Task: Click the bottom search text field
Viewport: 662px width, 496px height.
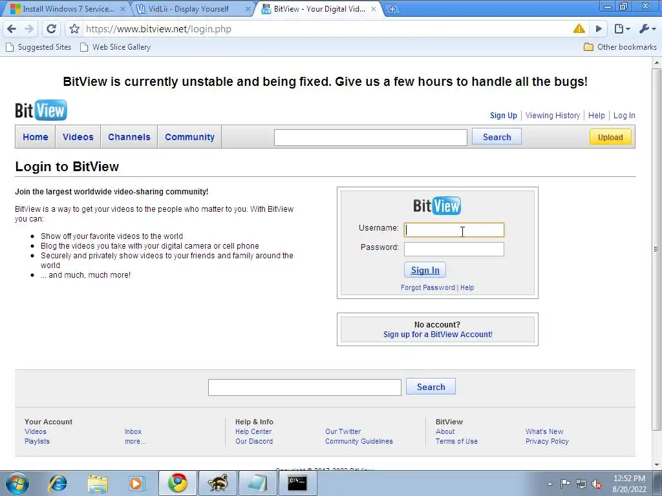Action: 304,387
